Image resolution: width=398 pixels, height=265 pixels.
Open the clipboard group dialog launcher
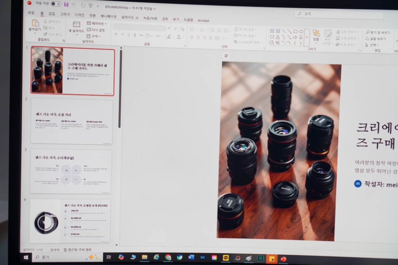(64, 41)
